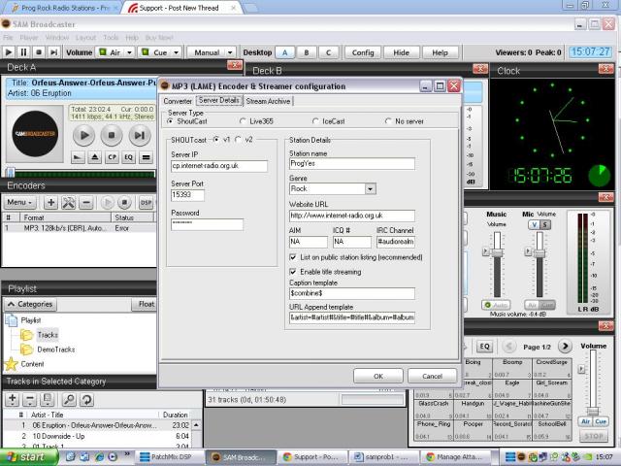Cancel the encoder configuration dialog

point(432,376)
